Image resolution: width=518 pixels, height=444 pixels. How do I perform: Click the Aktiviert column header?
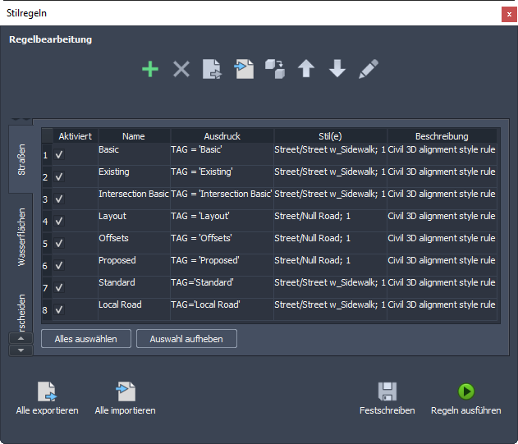(x=76, y=136)
